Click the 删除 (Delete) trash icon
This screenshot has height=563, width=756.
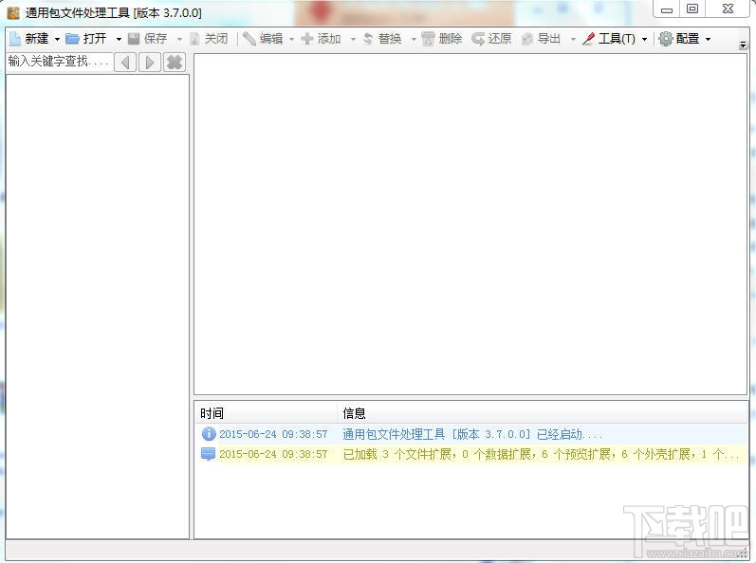428,39
